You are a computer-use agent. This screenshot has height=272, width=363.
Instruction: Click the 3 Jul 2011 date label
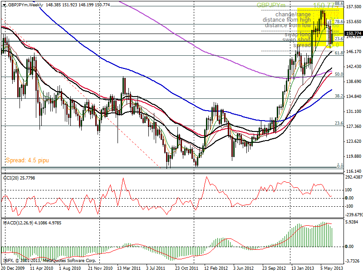(x=156, y=268)
